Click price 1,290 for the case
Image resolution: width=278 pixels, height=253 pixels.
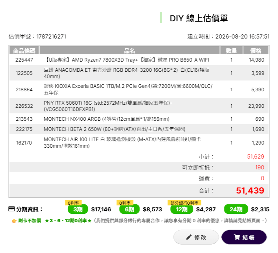tap(258, 143)
